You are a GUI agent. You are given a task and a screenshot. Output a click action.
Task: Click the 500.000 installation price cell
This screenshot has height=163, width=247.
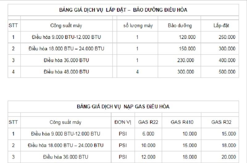pos(227,72)
